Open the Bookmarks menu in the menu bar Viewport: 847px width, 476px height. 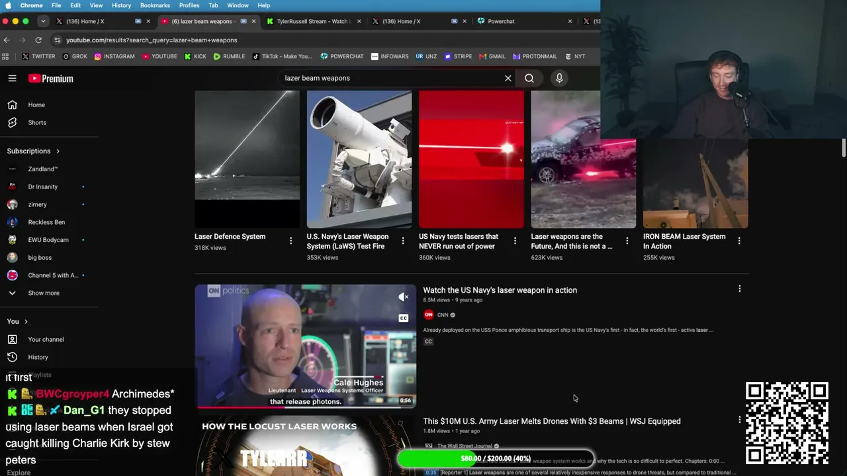point(155,5)
